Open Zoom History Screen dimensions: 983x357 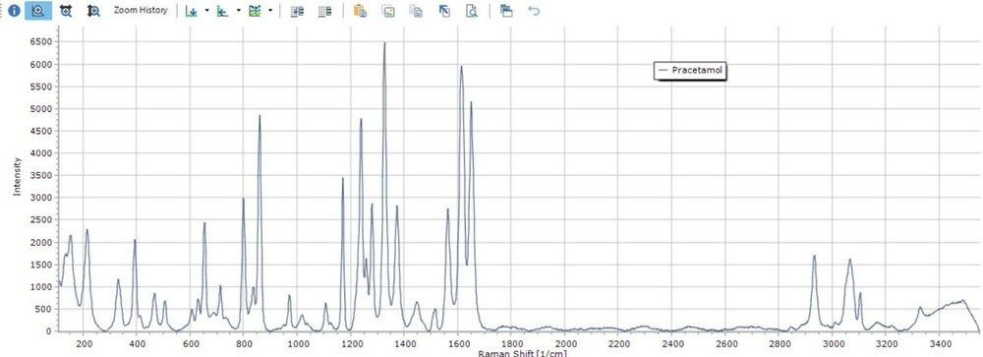point(141,11)
